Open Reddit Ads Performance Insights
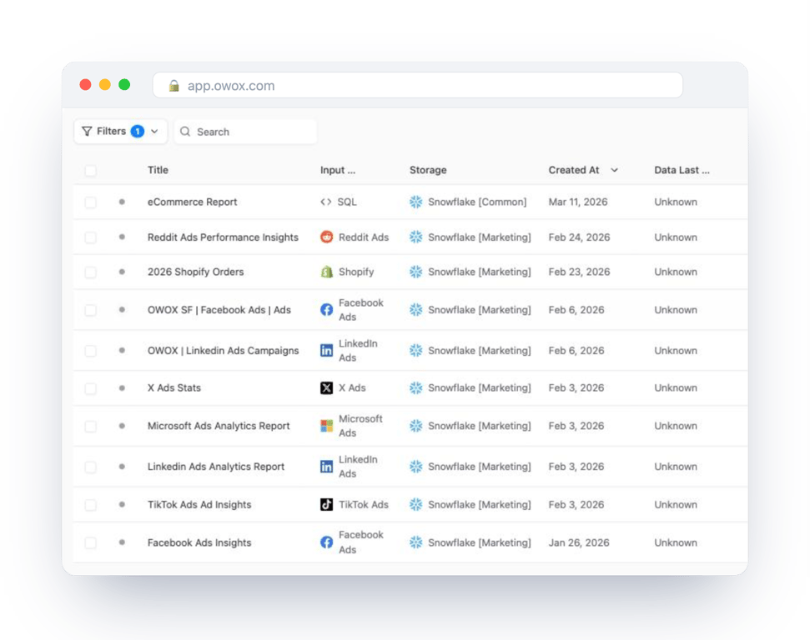The image size is (810, 640). point(223,237)
